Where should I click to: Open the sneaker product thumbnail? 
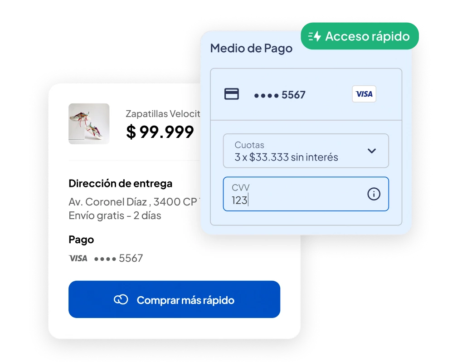(x=89, y=124)
